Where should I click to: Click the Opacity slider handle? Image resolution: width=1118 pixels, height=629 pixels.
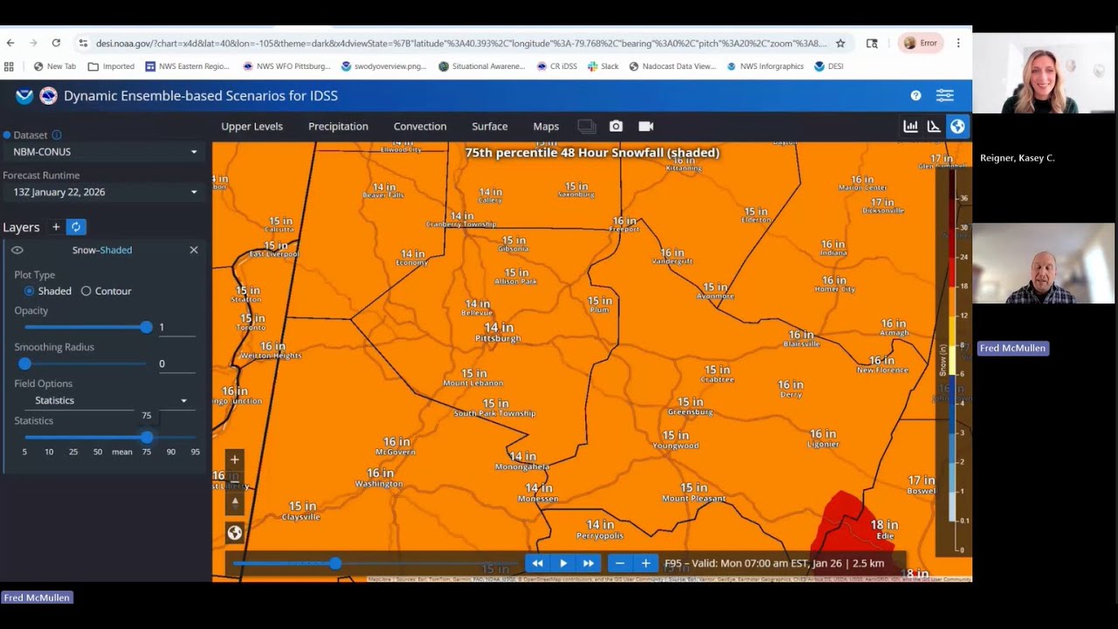point(146,327)
